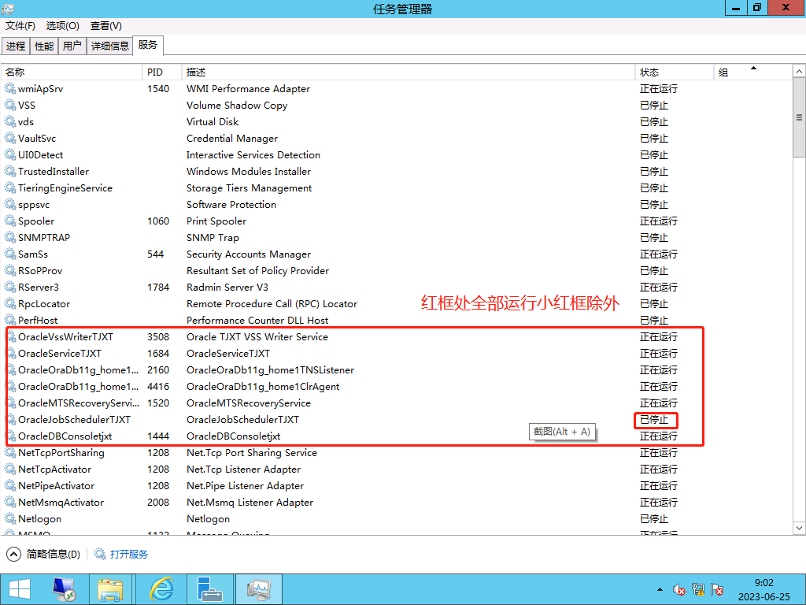Select the OracleServiceTJXT service name
The height and width of the screenshot is (605, 806).
pyautogui.click(x=60, y=354)
